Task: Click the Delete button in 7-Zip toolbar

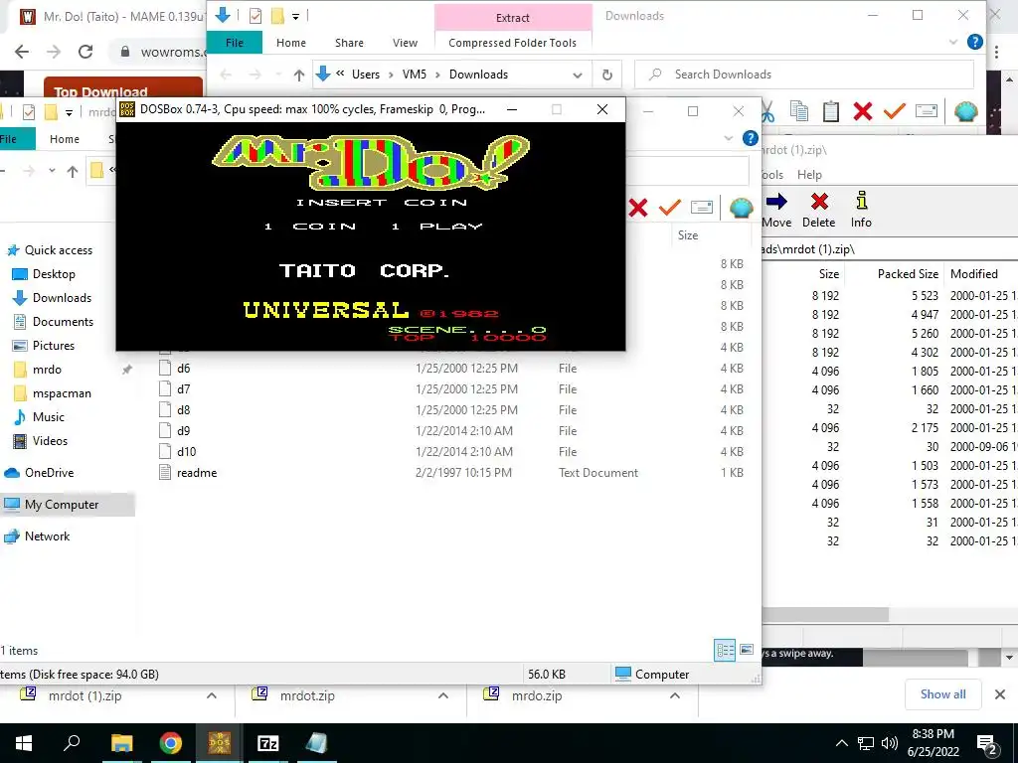Action: [x=819, y=209]
